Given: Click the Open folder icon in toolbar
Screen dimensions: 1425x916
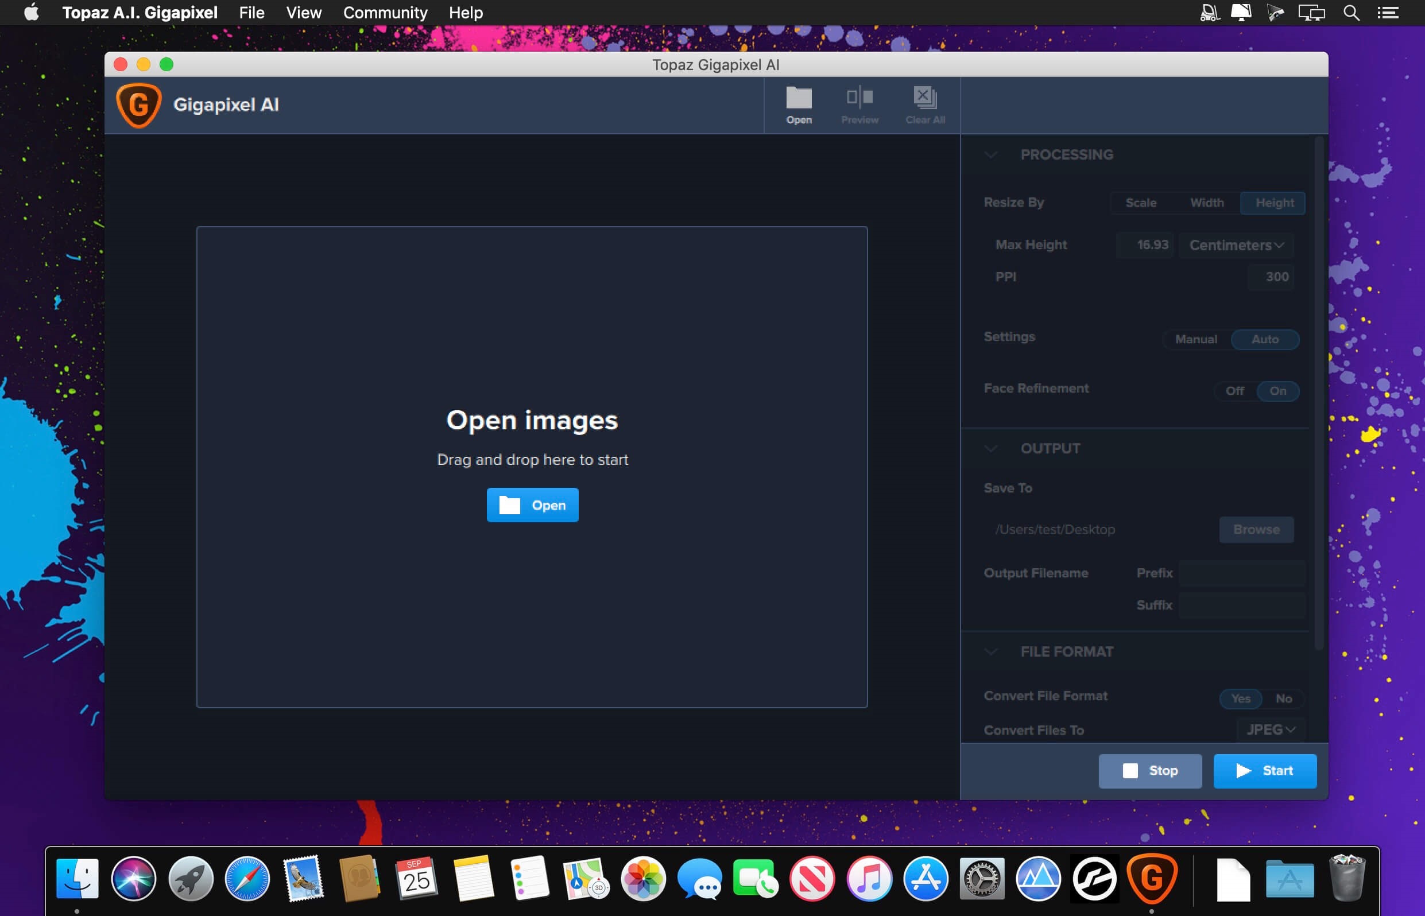Looking at the screenshot, I should click(x=799, y=99).
